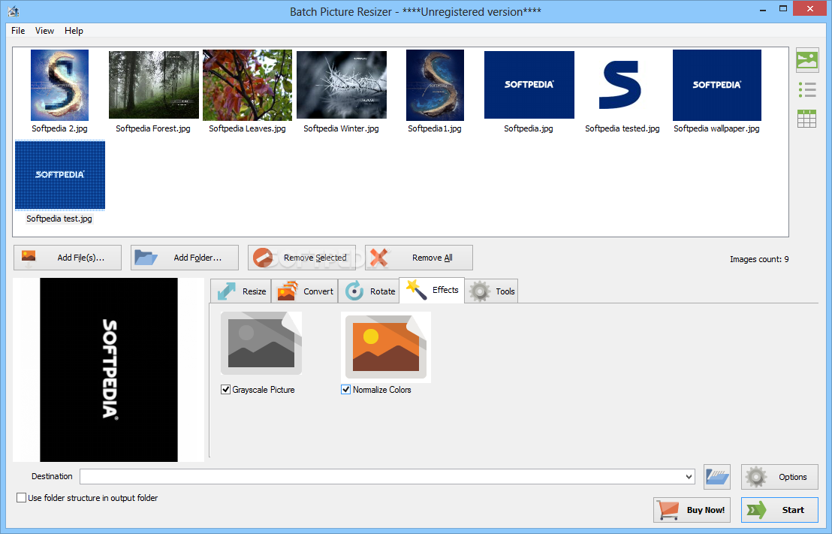Switch to the Resize tab
This screenshot has height=534, width=832.
coord(241,291)
